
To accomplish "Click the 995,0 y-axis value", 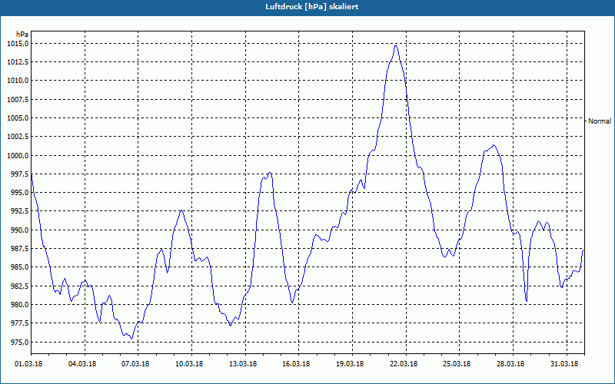I will click(19, 193).
